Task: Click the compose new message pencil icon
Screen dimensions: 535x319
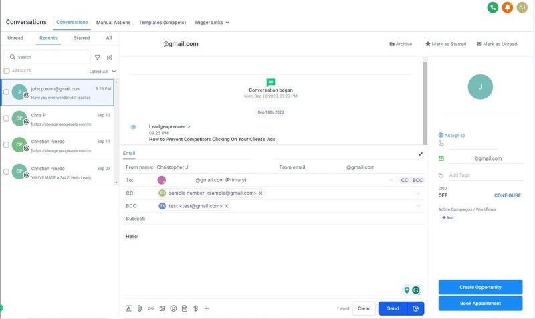Action: click(110, 58)
